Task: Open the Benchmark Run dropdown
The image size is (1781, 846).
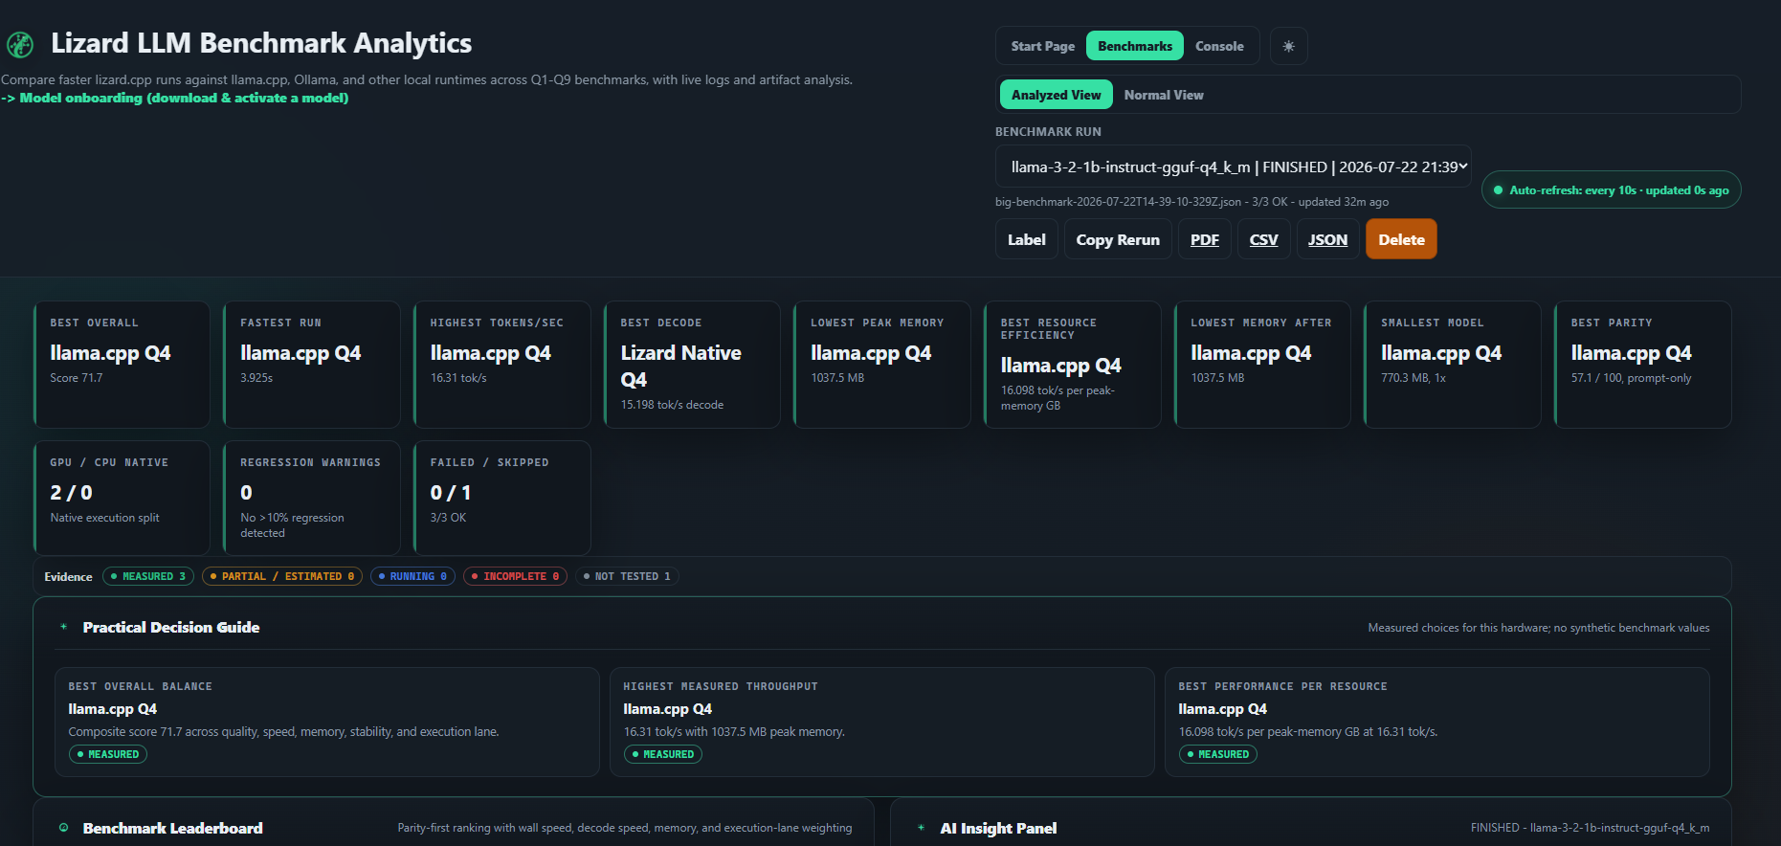Action: (1234, 167)
